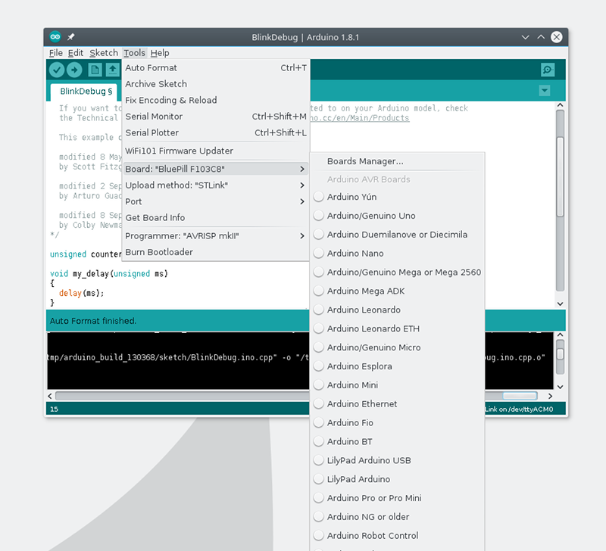Screen dimensions: 606x551
Task: Select Serial Plotter from Tools menu
Action: [151, 132]
